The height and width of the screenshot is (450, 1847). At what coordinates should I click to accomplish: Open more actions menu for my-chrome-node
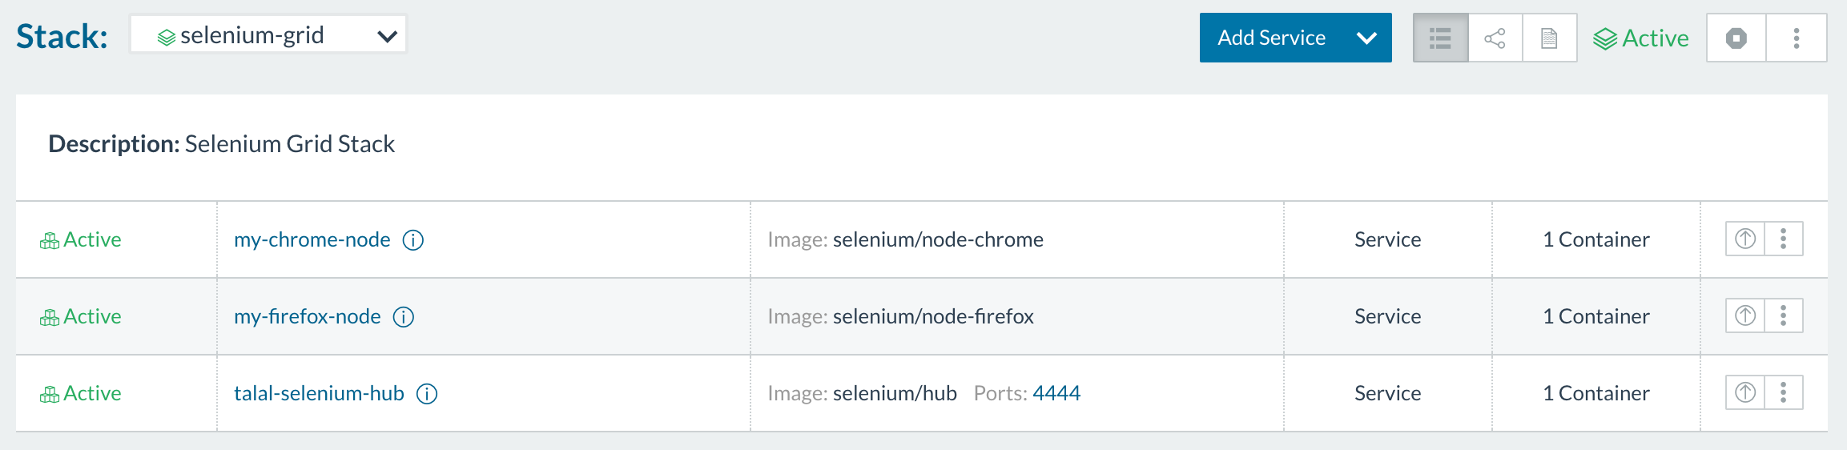click(x=1784, y=239)
